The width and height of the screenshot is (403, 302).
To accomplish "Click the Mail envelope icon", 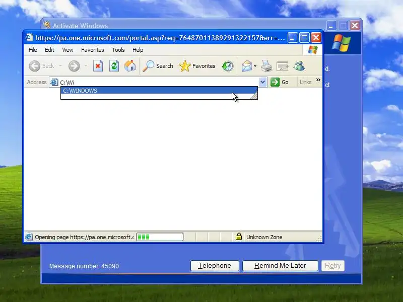I will coord(247,66).
